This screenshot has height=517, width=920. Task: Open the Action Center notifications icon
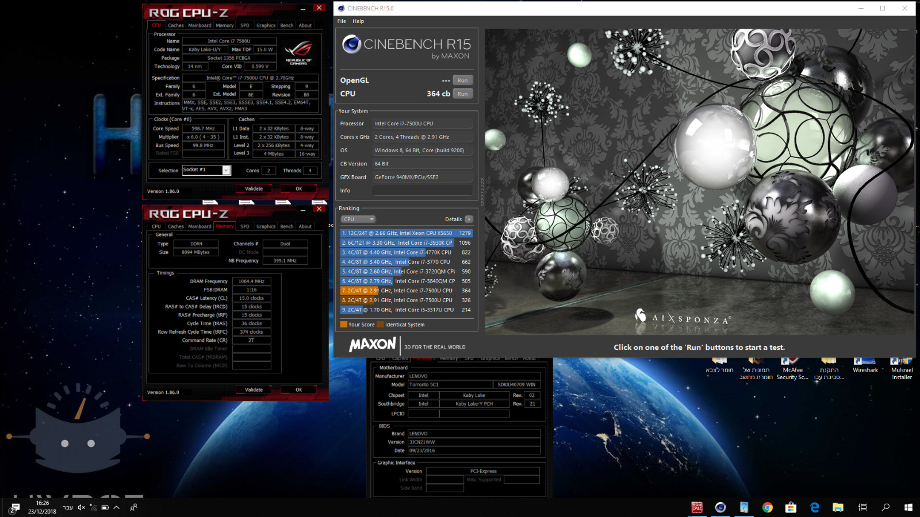pyautogui.click(x=15, y=508)
